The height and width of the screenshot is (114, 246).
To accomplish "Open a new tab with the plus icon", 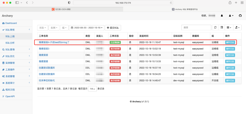I will coord(236,3).
